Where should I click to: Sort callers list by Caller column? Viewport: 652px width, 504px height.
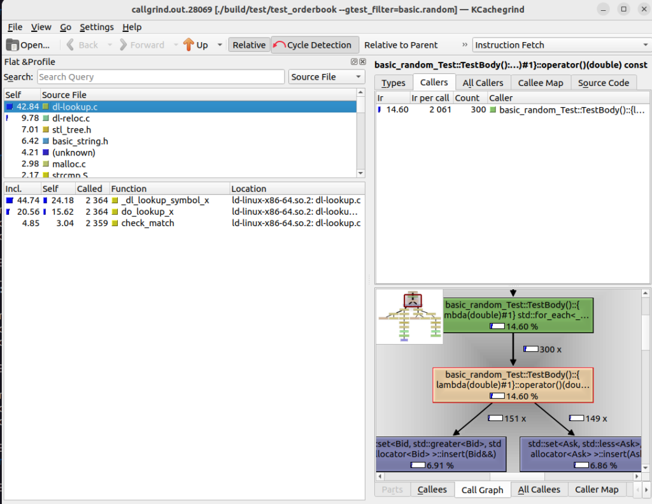[568, 97]
